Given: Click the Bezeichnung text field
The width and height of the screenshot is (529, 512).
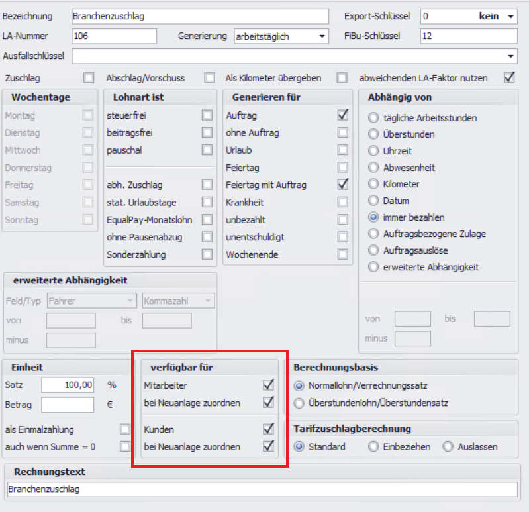Looking at the screenshot, I should pyautogui.click(x=199, y=17).
